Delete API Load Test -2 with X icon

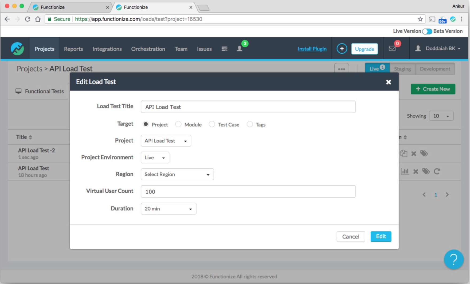point(414,154)
